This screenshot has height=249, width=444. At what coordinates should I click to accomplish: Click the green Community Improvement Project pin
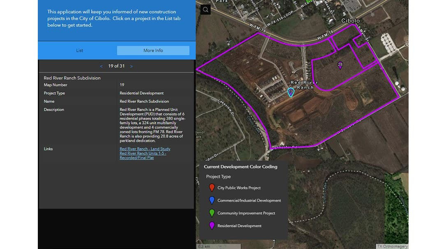pos(211,212)
